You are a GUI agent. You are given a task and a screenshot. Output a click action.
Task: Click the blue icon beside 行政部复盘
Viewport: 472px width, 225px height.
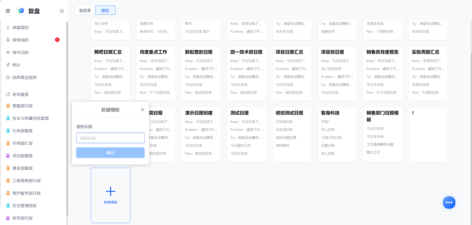point(8,131)
